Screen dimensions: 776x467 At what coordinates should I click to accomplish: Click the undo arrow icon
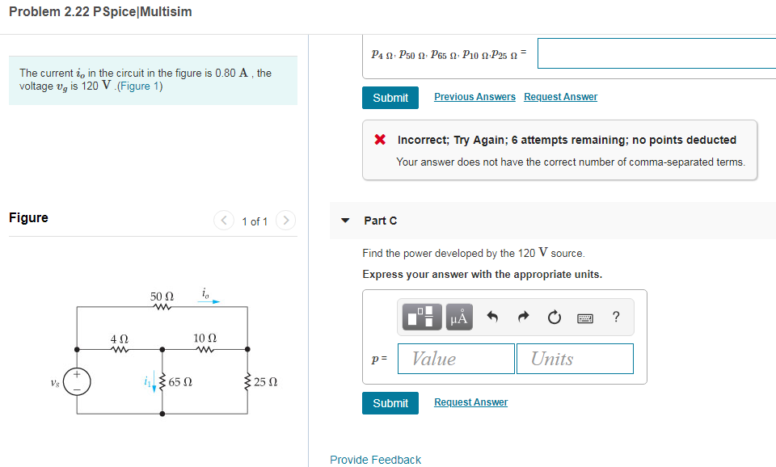click(x=495, y=317)
